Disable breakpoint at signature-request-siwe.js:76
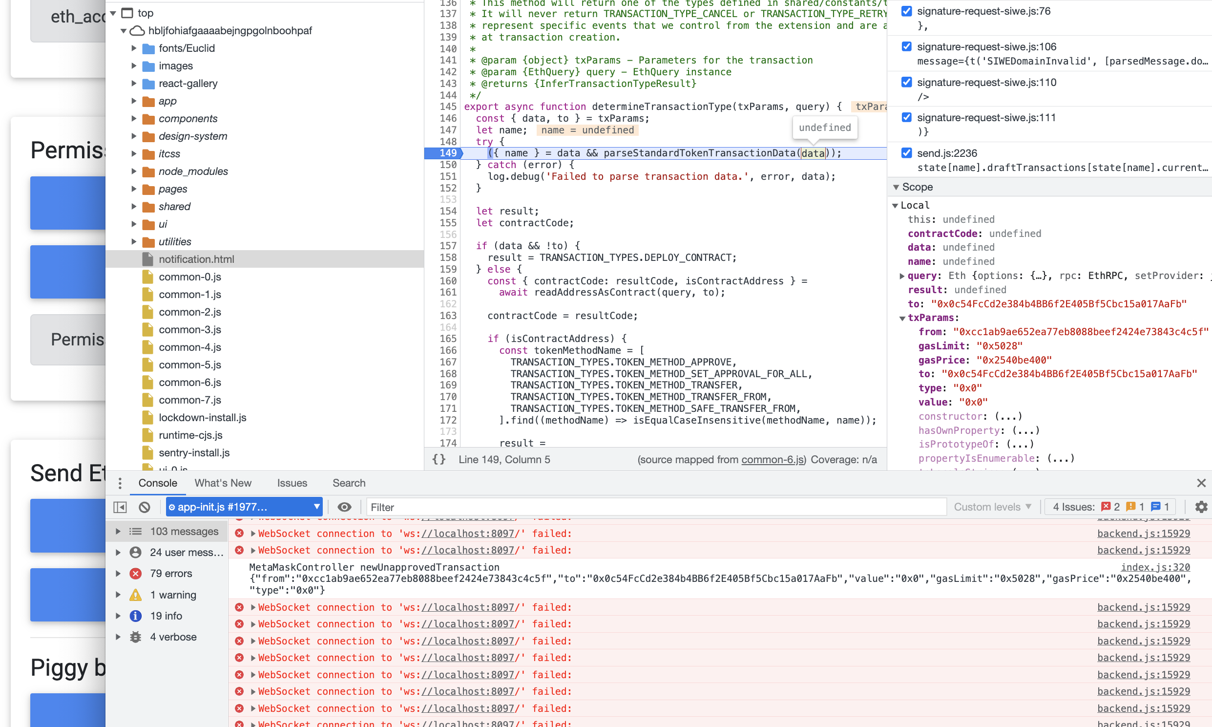1212x727 pixels. click(x=907, y=11)
